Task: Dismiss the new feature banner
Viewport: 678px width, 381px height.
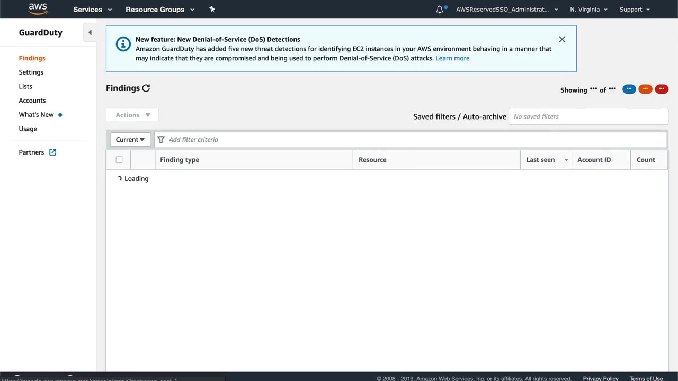Action: pos(562,39)
